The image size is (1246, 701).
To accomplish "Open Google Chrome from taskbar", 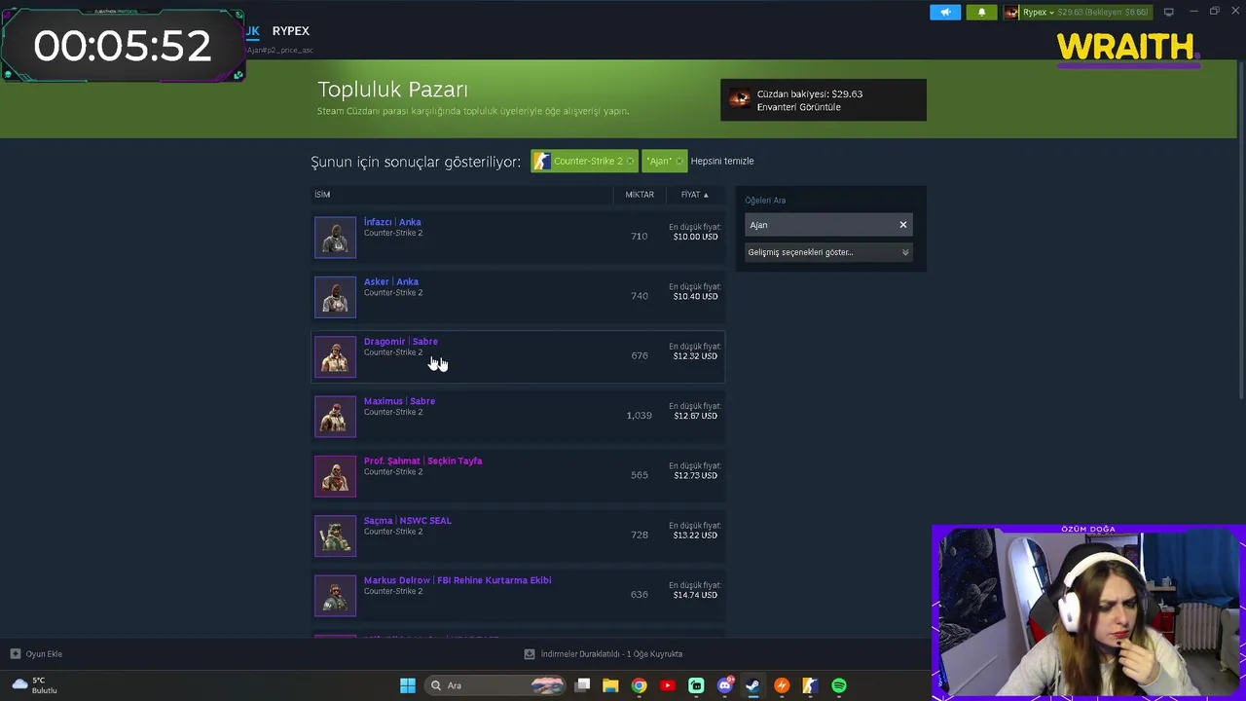I will (639, 685).
